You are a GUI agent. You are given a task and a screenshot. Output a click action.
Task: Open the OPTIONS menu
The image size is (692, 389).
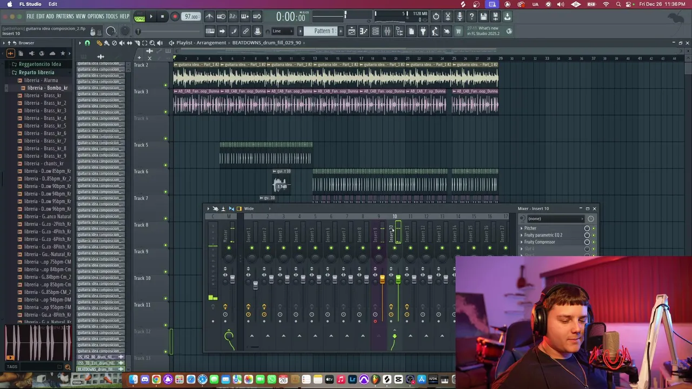[x=96, y=16]
